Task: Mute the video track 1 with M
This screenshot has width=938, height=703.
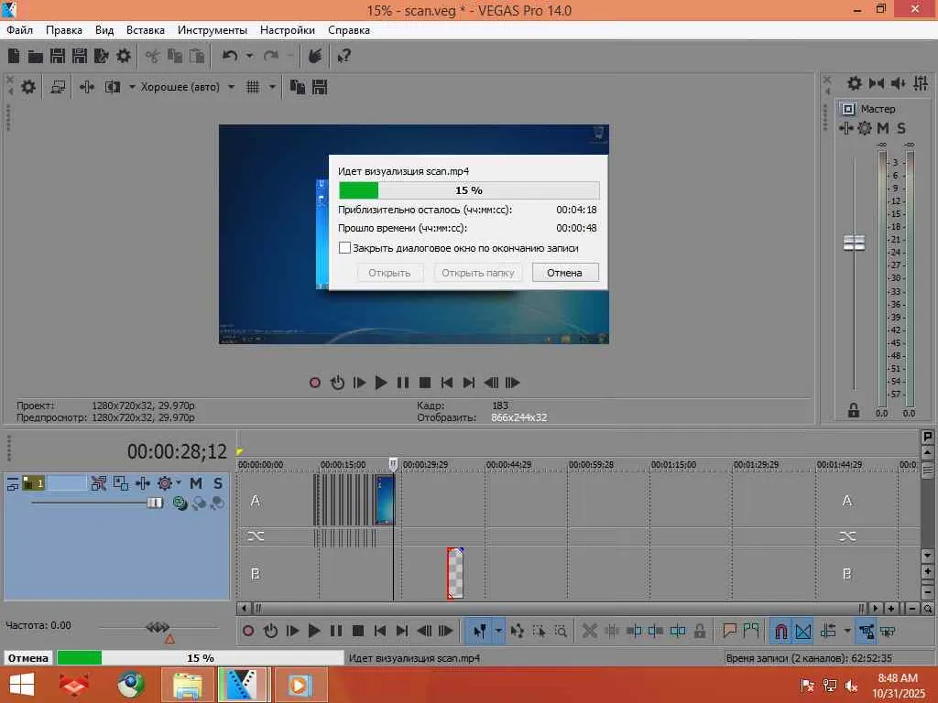Action: pyautogui.click(x=196, y=483)
